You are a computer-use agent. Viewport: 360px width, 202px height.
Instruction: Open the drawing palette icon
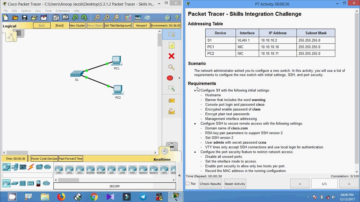[128, 18]
